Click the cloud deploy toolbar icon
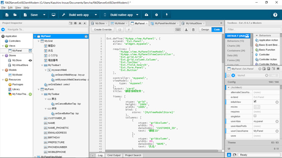 [146, 15]
